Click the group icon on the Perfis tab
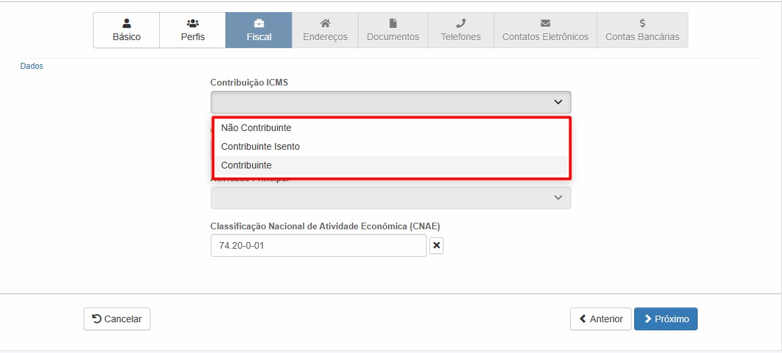The height and width of the screenshot is (353, 782). point(193,23)
